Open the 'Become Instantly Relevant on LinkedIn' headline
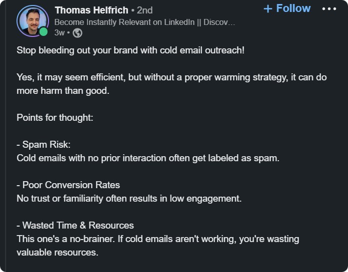 tap(144, 22)
